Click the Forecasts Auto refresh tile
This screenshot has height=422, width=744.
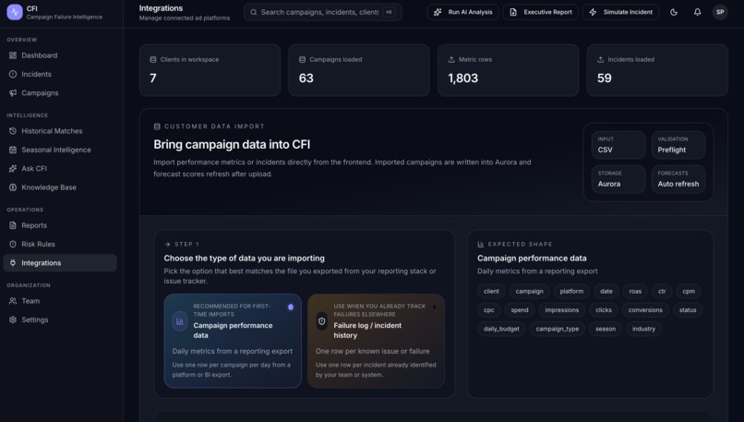(x=678, y=179)
